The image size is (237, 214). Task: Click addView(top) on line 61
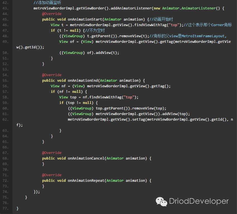click(x=175, y=114)
